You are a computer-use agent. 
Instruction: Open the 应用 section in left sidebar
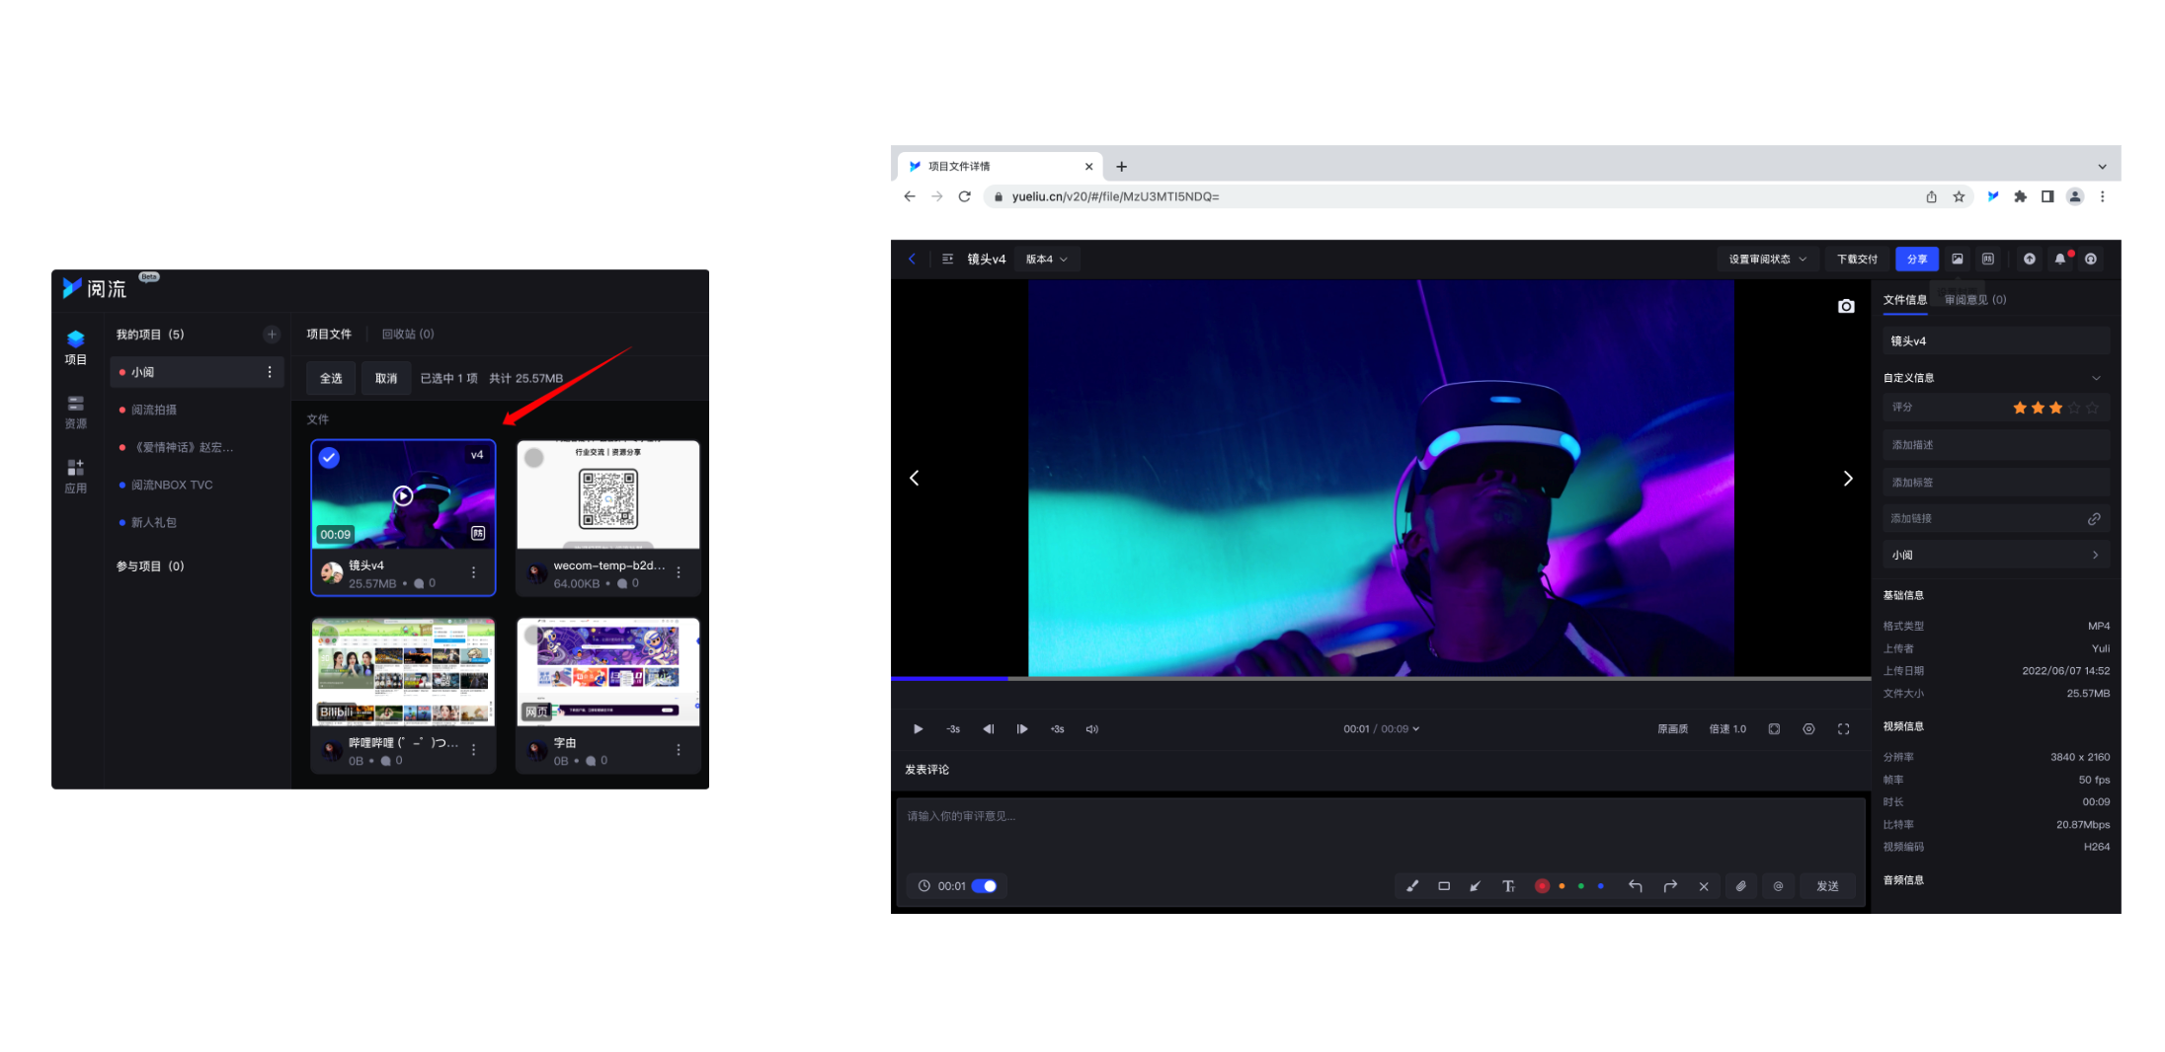[75, 477]
